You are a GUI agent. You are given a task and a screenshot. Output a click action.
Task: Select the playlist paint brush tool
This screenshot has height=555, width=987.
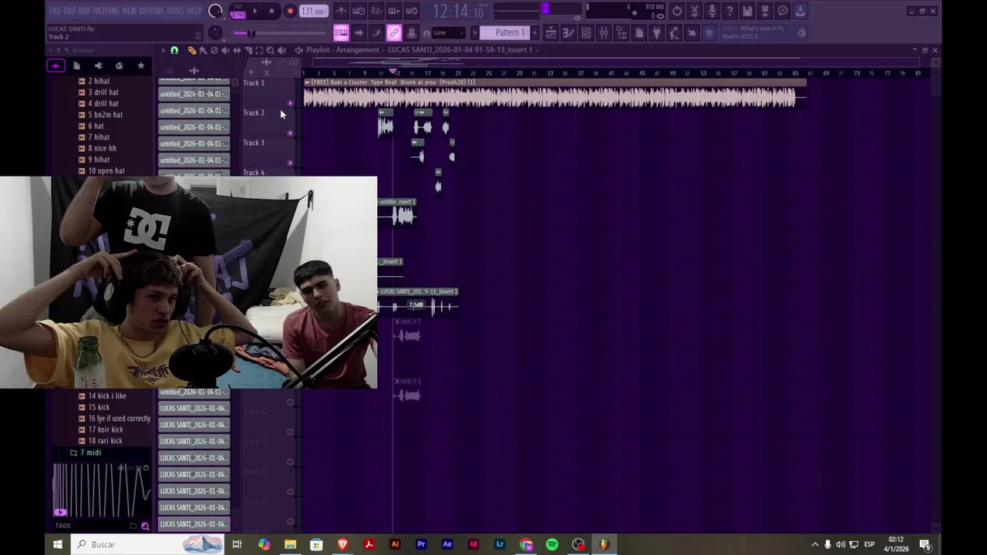(203, 50)
